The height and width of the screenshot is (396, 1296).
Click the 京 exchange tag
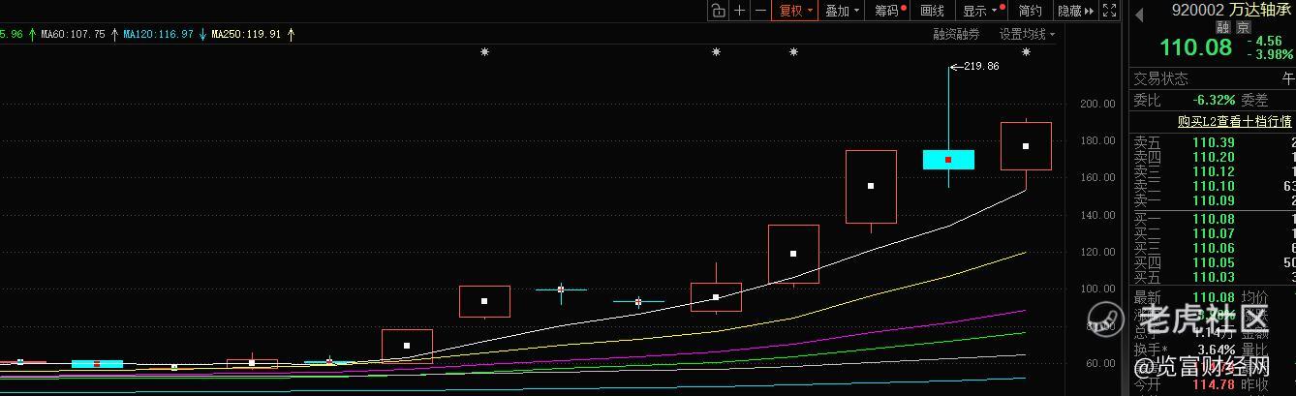coord(1243,28)
